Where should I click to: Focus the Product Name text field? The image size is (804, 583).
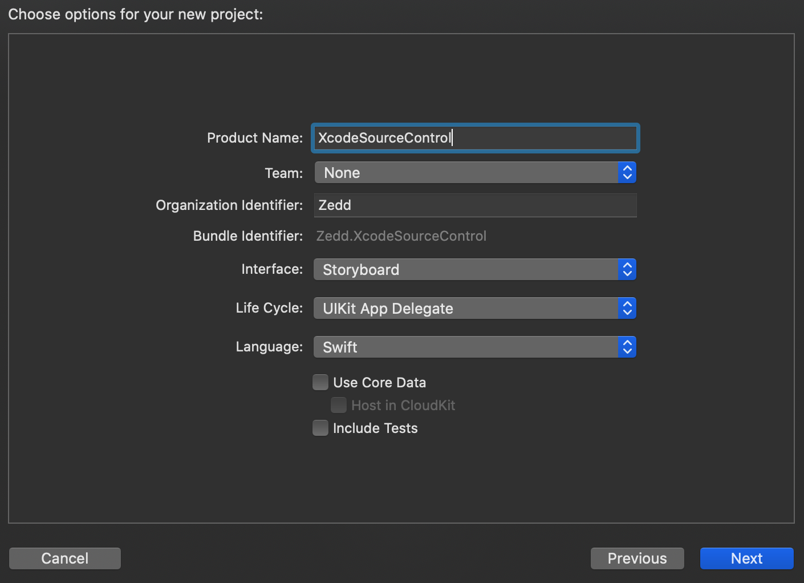point(475,138)
